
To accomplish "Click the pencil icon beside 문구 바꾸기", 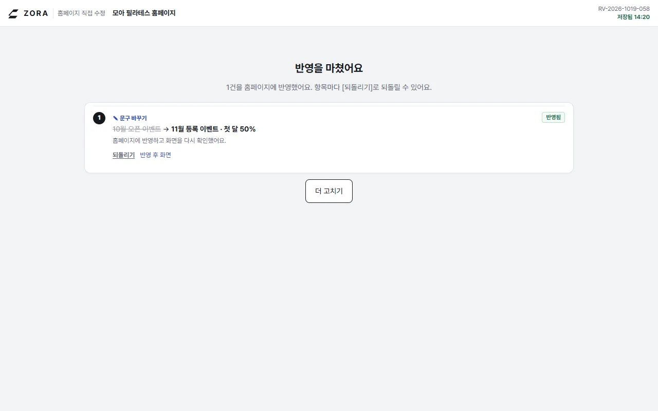I will click(x=115, y=118).
